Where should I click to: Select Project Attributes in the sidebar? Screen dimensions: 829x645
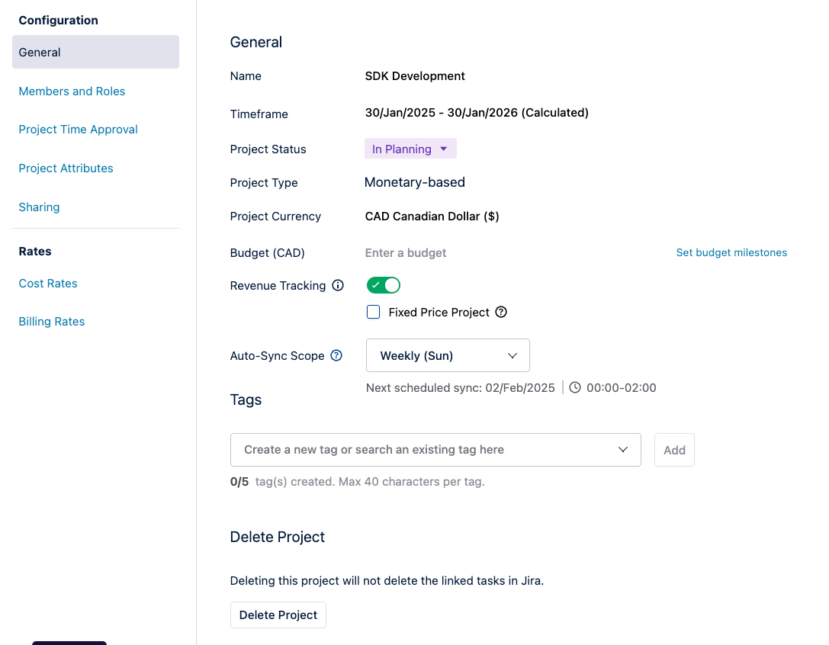pyautogui.click(x=66, y=168)
